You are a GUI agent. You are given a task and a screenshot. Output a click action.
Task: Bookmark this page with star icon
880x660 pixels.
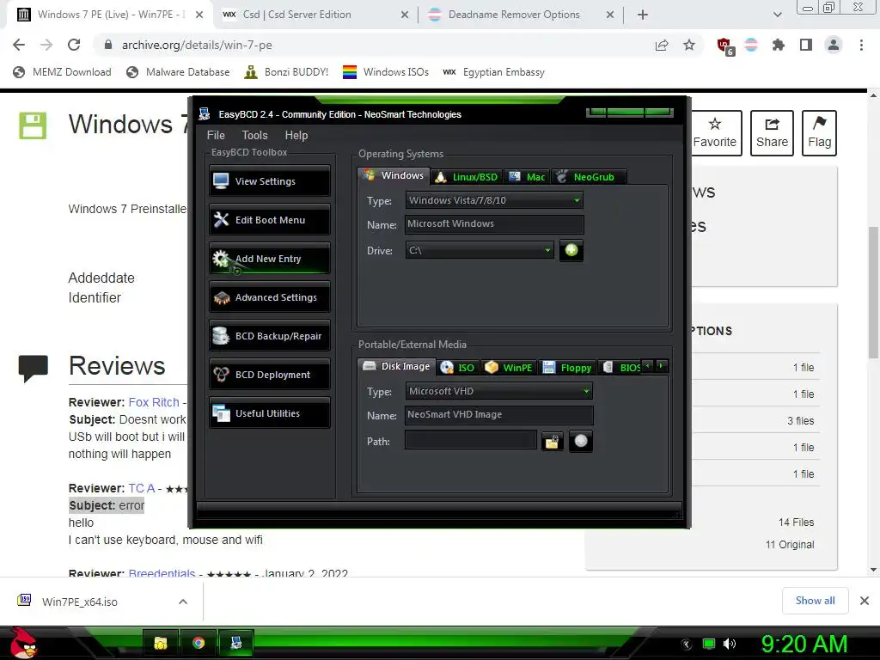click(689, 45)
